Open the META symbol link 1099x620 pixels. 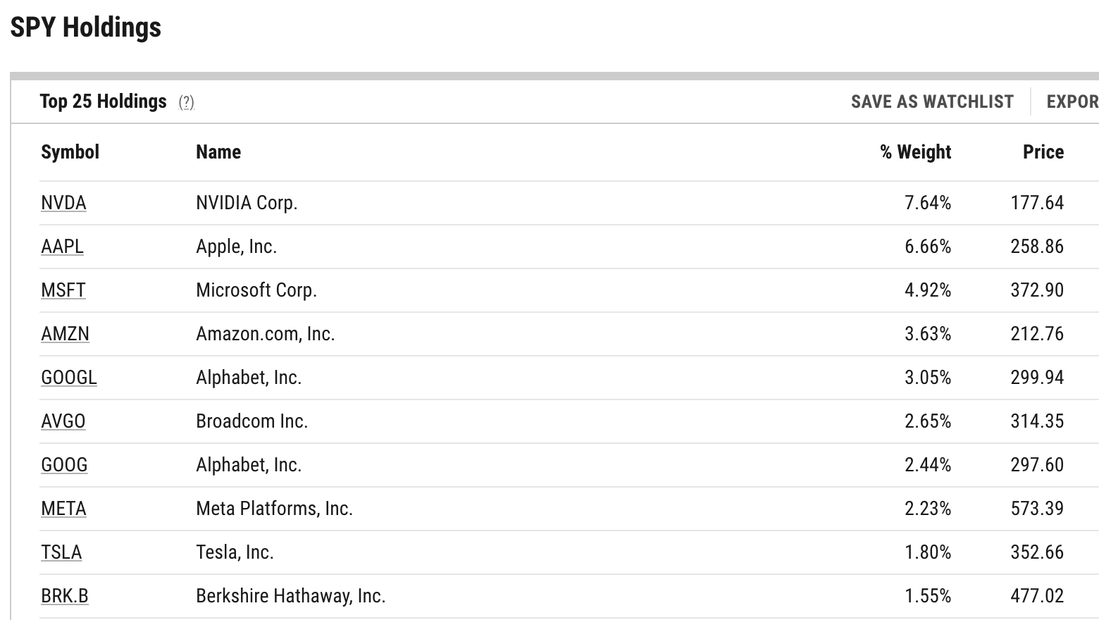[x=63, y=509]
